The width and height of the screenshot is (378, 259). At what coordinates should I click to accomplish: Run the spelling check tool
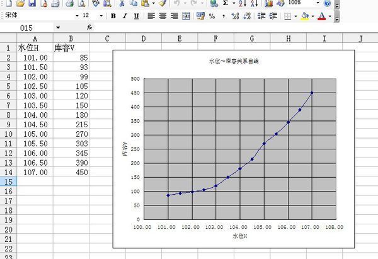[x=96, y=3]
